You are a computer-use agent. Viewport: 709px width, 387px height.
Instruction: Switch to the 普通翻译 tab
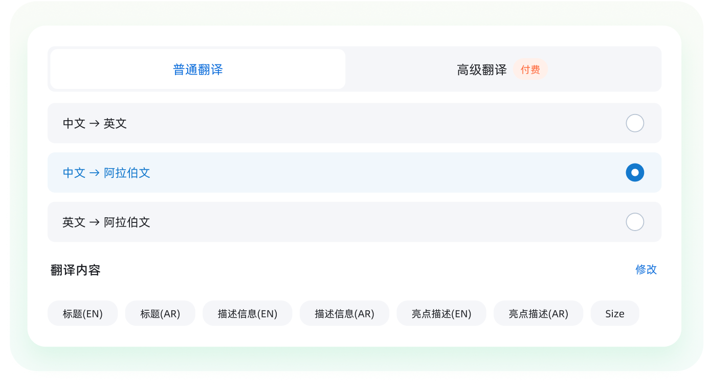click(x=198, y=69)
